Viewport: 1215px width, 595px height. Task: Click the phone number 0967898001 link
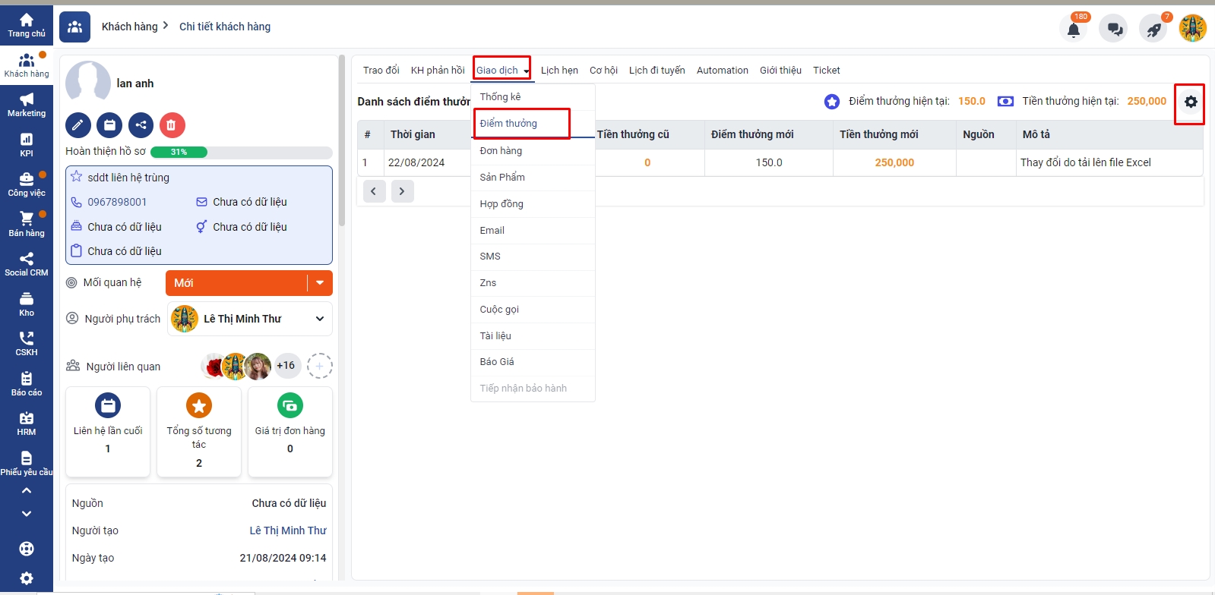(117, 202)
